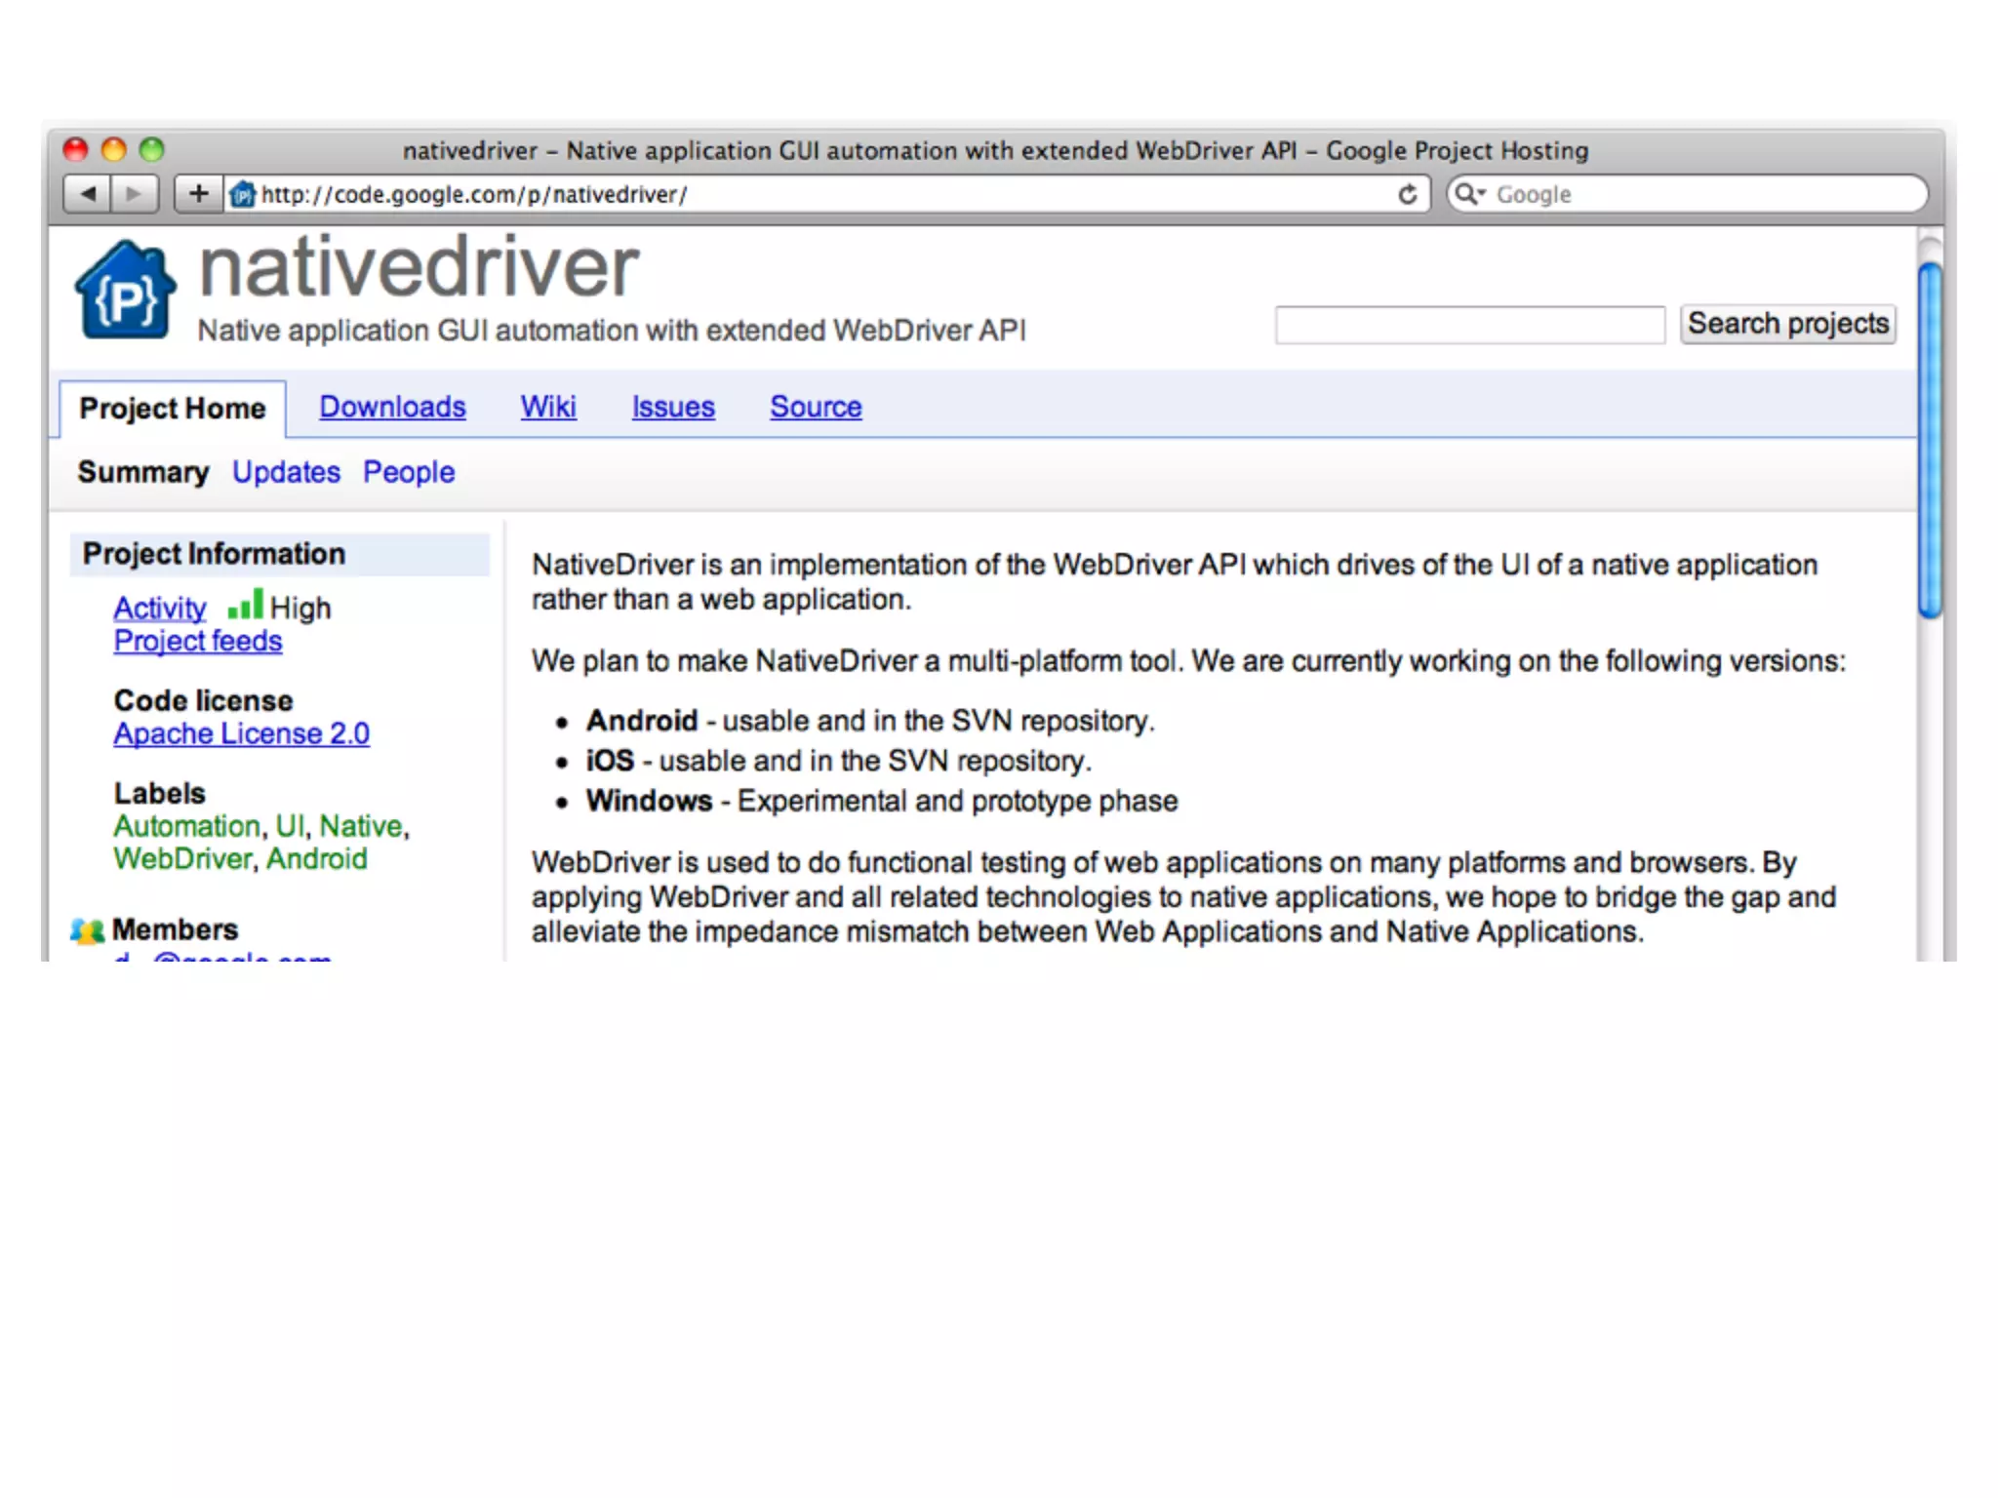Go to the Source tab
Image resolution: width=1998 pixels, height=1498 pixels.
click(x=816, y=407)
